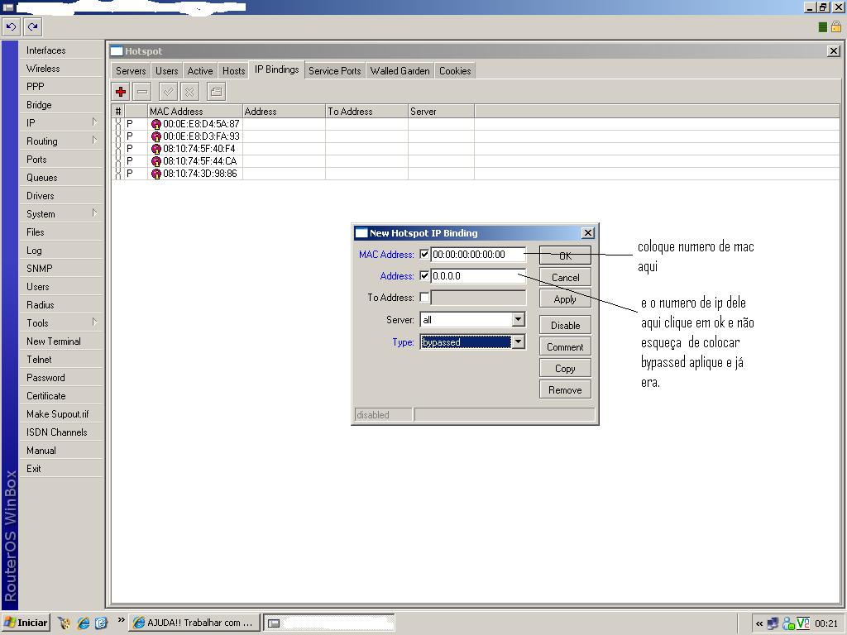Click the Address field showing 0.0.0.0
This screenshot has height=635, width=847.
click(x=478, y=276)
